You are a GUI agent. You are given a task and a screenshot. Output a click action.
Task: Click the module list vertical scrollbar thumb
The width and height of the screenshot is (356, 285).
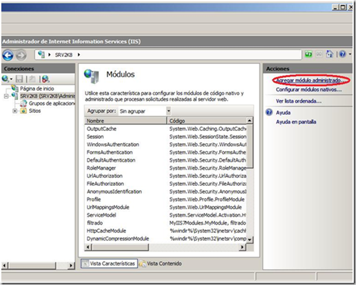click(x=249, y=146)
